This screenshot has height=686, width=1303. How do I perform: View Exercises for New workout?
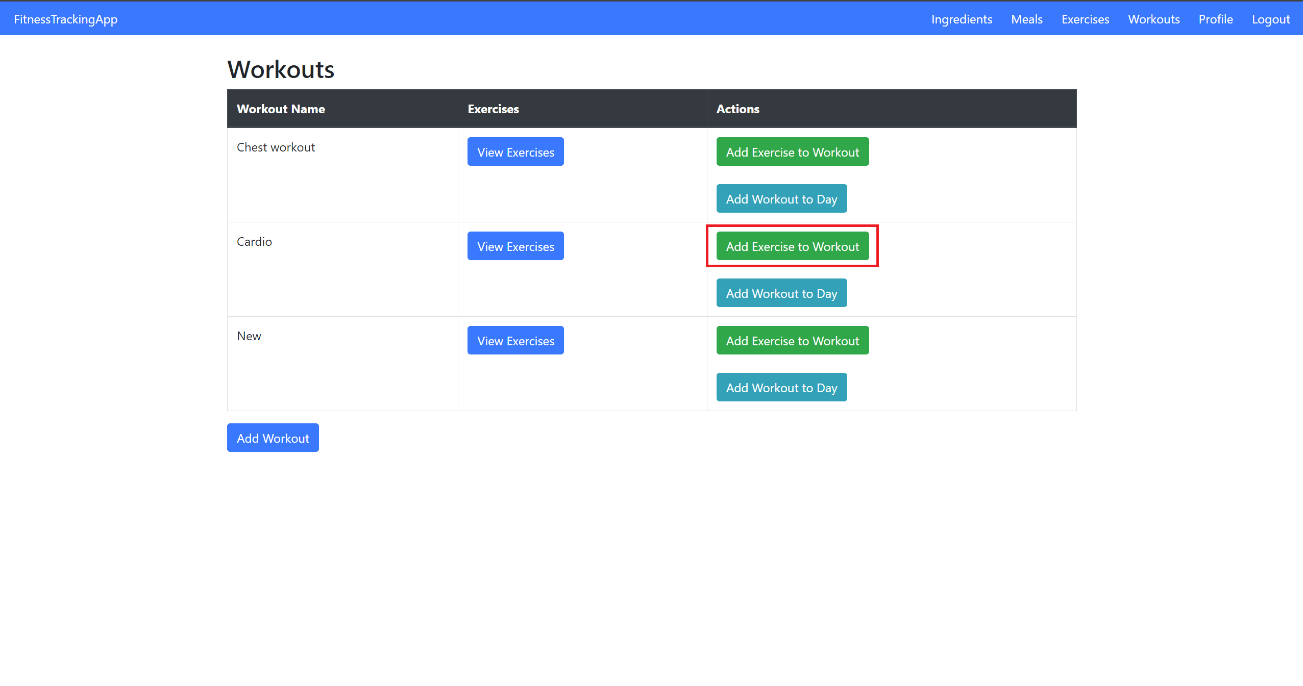(x=515, y=341)
